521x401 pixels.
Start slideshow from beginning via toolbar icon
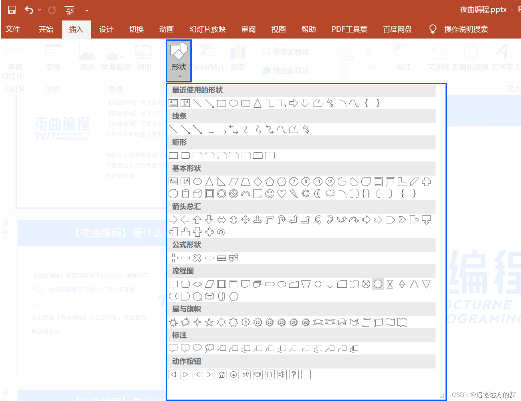tap(69, 10)
